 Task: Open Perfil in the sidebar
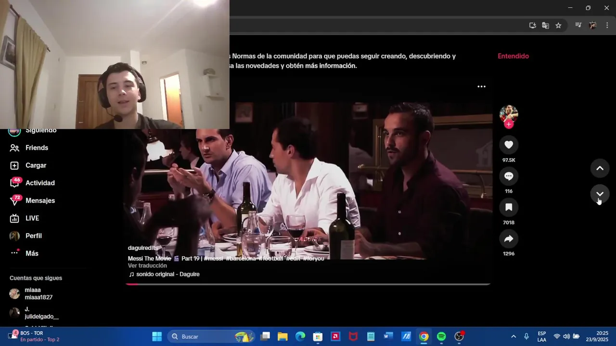point(34,236)
